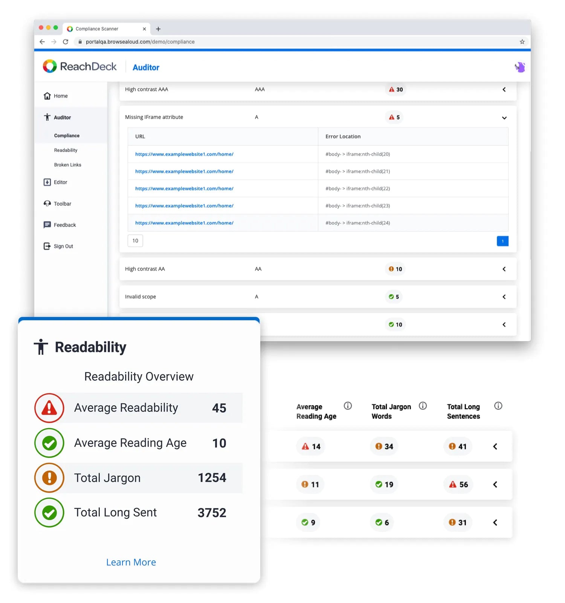Bookmark page with the star icon
Viewport: 565px width, 603px height.
[x=522, y=42]
